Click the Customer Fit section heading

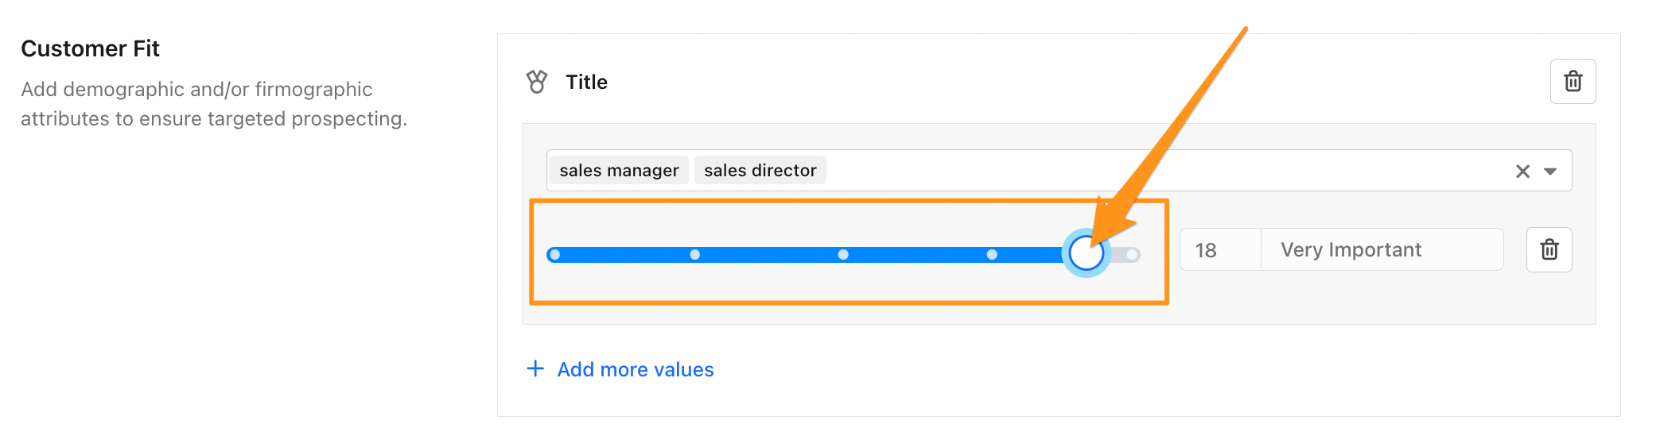click(x=90, y=49)
